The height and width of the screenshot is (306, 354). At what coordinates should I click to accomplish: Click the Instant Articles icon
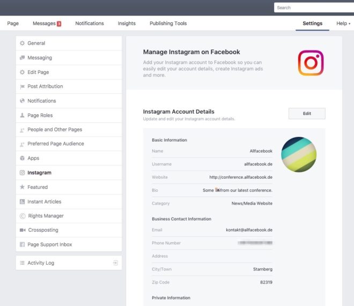(x=22, y=202)
